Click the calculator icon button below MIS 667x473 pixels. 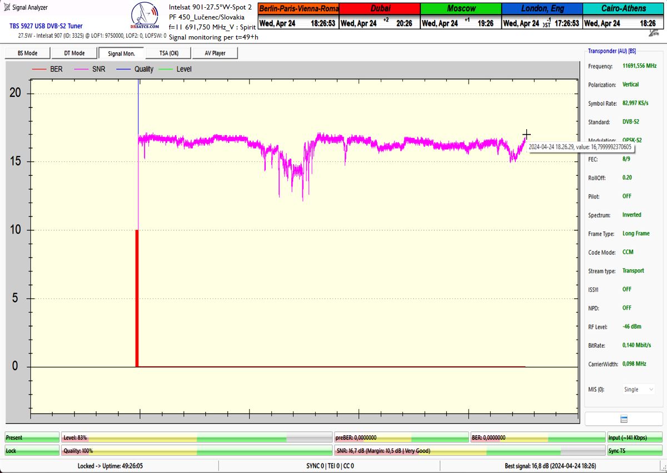[x=623, y=419]
